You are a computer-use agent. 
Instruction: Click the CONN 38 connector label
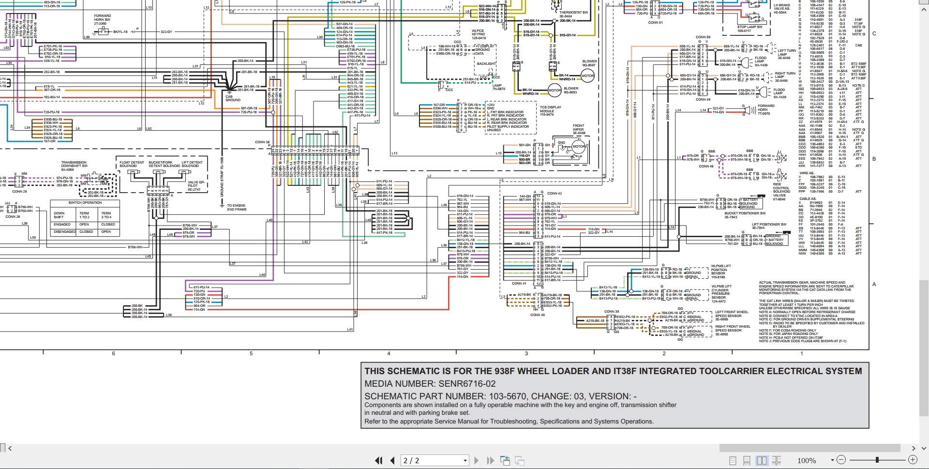(262, 142)
